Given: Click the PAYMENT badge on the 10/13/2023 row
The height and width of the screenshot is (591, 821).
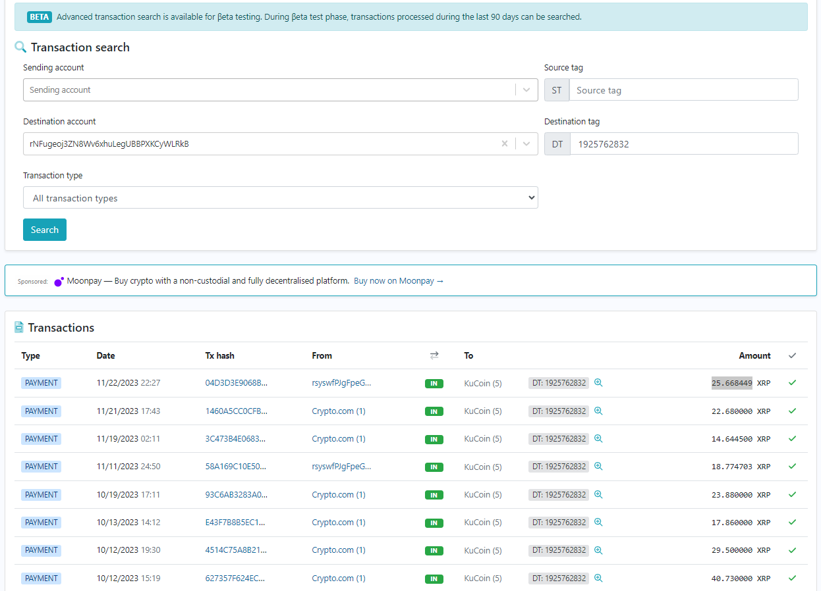Looking at the screenshot, I should pyautogui.click(x=42, y=522).
